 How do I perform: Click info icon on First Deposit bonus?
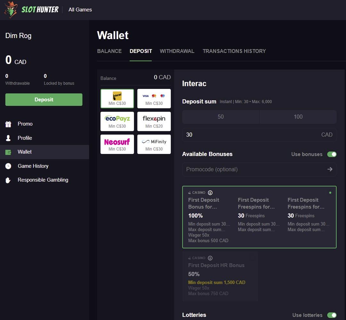tap(210, 193)
